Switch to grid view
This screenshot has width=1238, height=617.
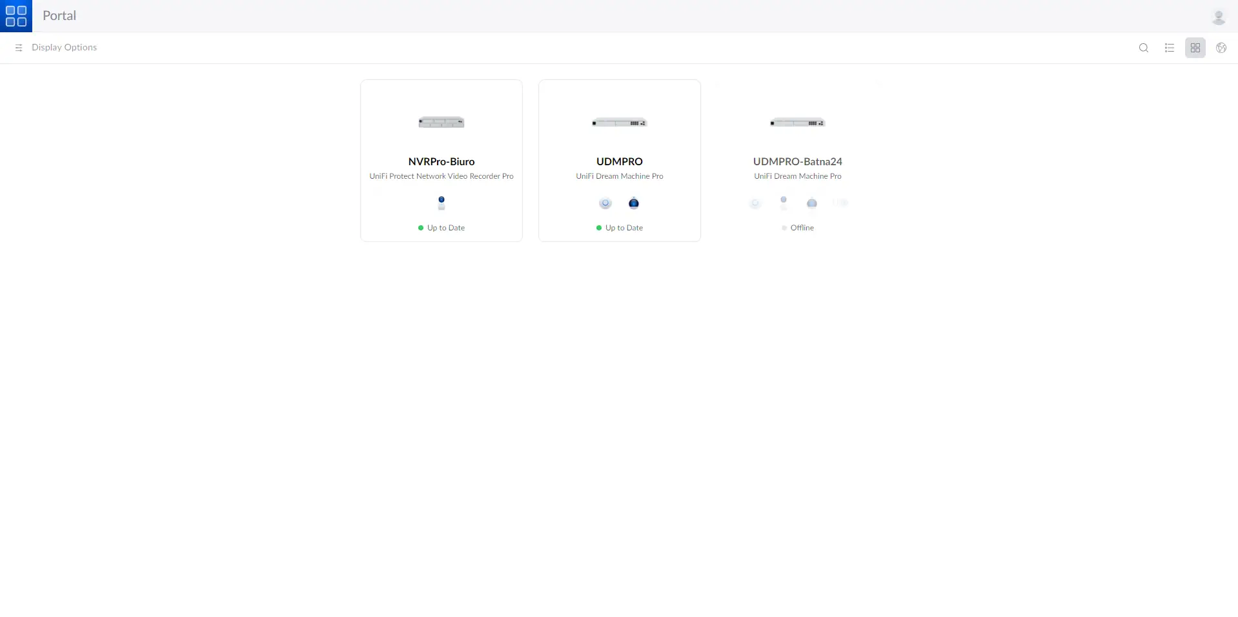click(1195, 47)
